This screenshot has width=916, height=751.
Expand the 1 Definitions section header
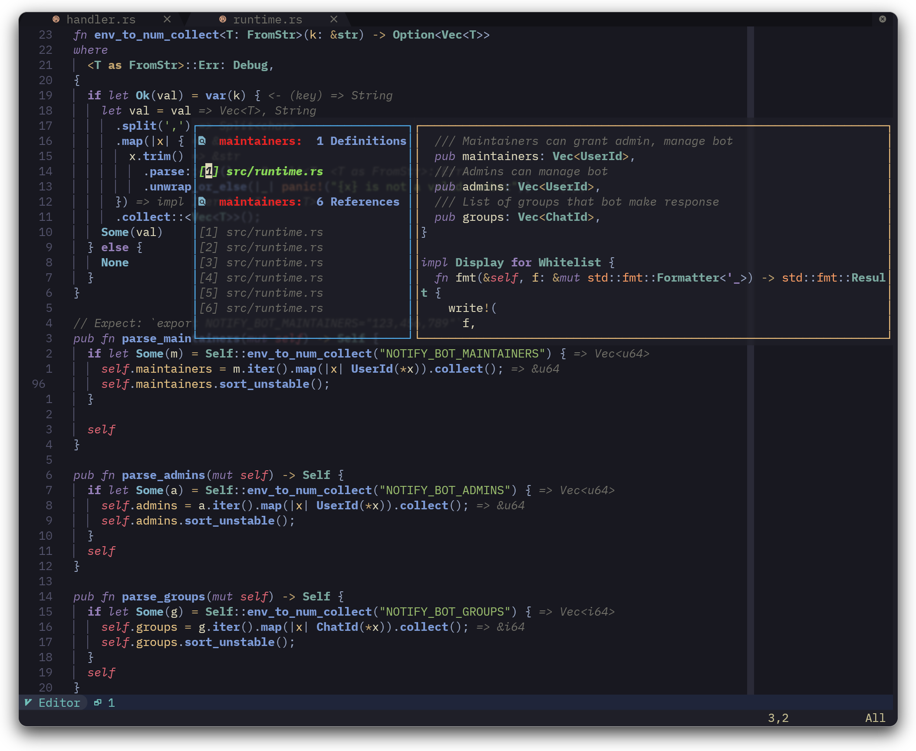[x=361, y=141]
